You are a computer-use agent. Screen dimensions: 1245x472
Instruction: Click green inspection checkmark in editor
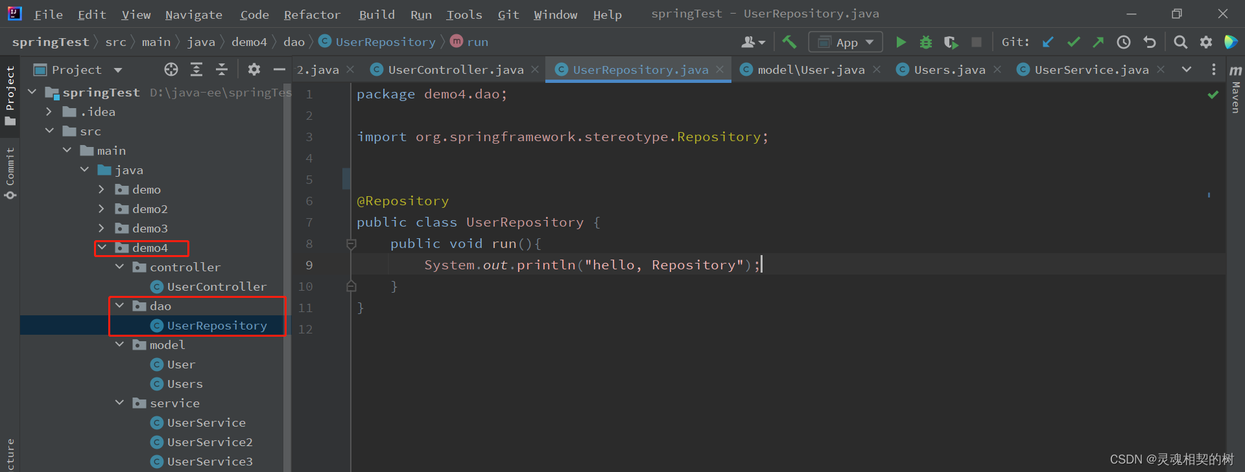pos(1213,95)
